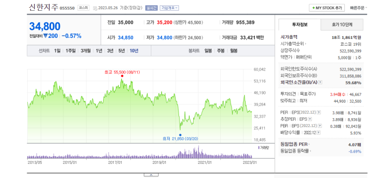Click the 목표주가 label

tap(308, 94)
